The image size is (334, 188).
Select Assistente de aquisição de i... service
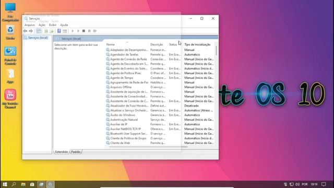click(129, 92)
